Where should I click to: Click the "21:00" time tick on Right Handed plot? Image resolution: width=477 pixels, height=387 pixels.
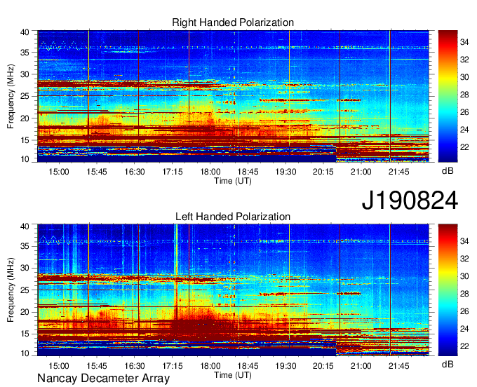pos(361,172)
